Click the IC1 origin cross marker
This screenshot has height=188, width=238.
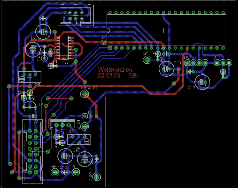pyautogui.click(x=163, y=30)
